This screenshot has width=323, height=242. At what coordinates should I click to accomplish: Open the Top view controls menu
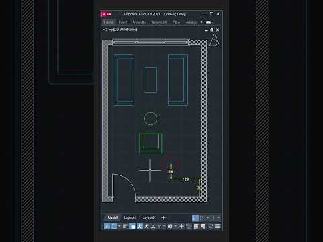click(109, 30)
